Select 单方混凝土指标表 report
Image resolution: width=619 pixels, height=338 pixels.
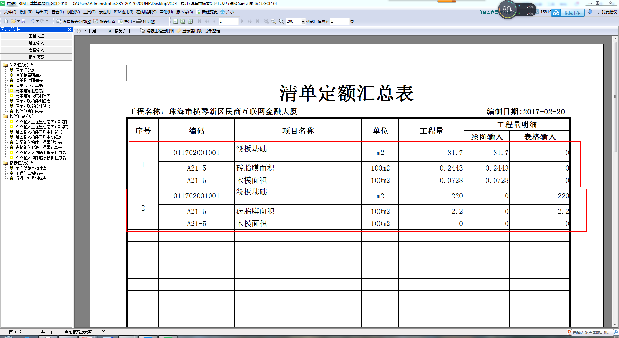click(x=31, y=168)
